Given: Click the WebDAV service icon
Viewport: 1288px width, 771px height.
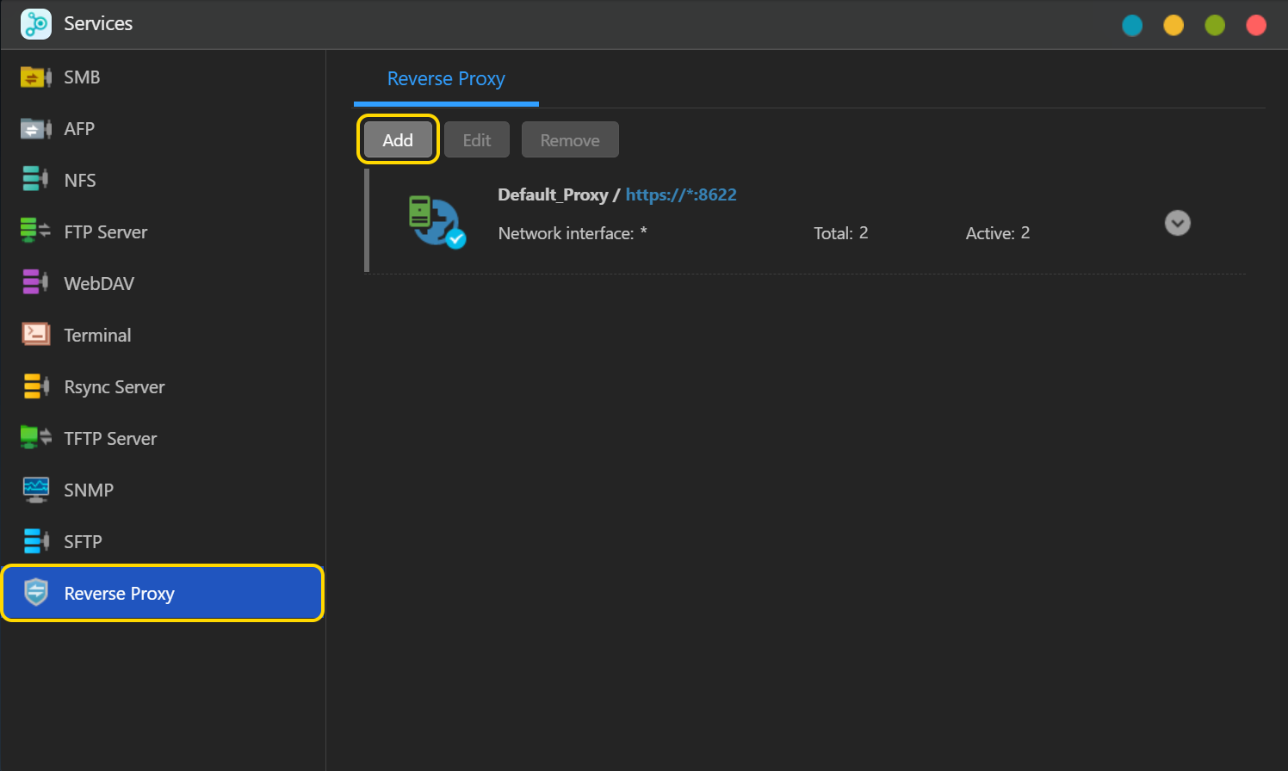Looking at the screenshot, I should [35, 282].
